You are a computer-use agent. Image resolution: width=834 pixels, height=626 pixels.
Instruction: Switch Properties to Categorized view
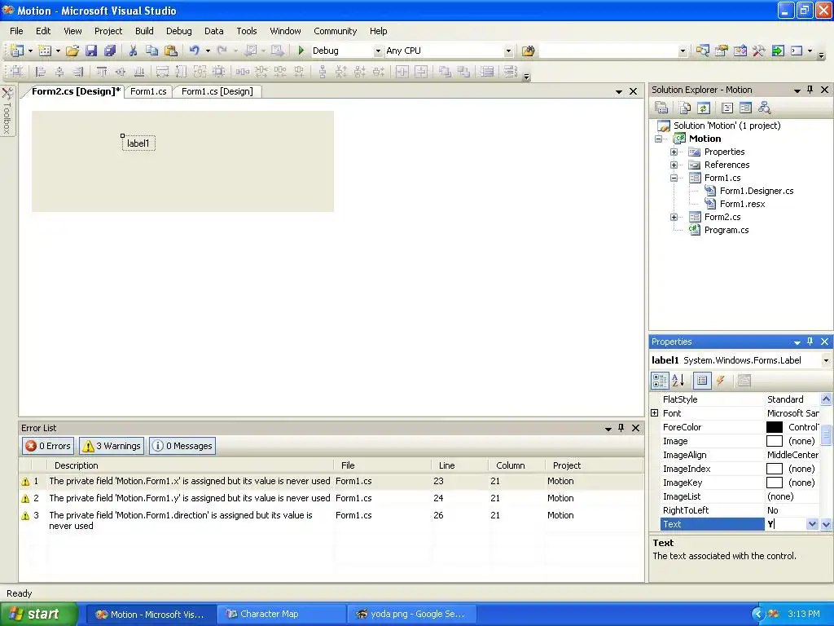(660, 380)
